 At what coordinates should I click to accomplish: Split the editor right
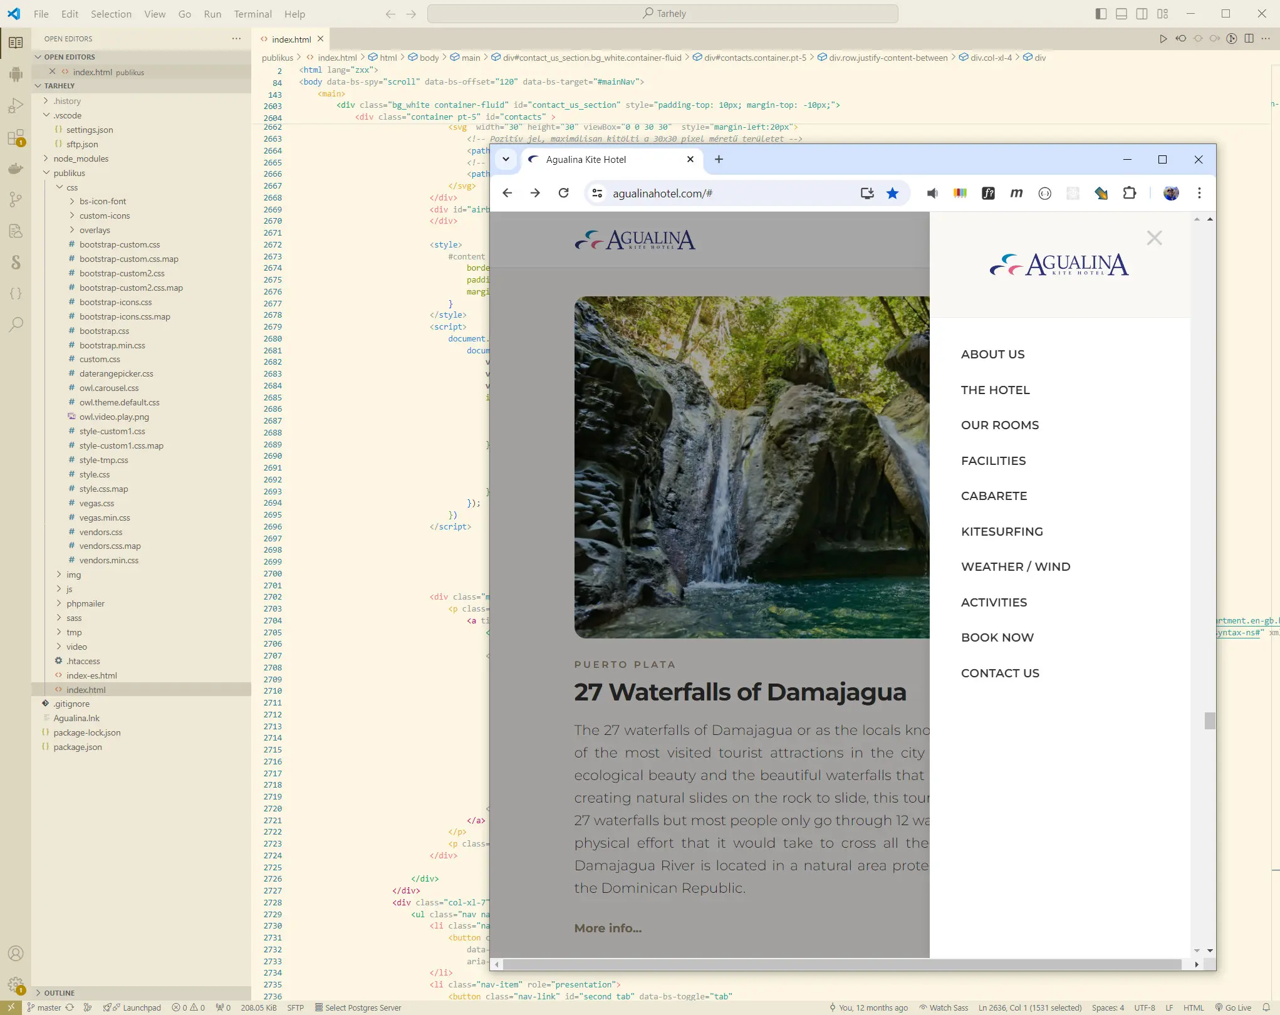(1249, 39)
